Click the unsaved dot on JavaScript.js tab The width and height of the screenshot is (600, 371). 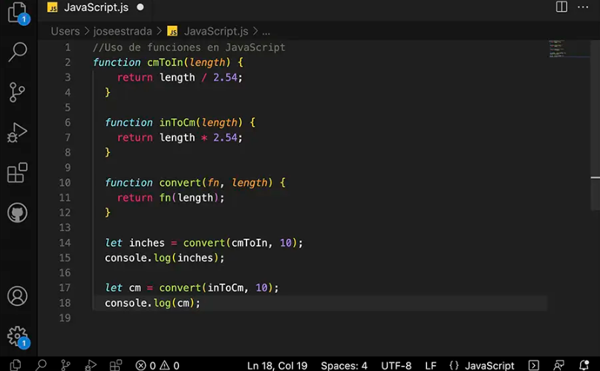140,7
